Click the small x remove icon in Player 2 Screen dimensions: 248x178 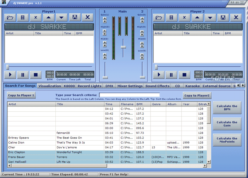tap(184, 17)
